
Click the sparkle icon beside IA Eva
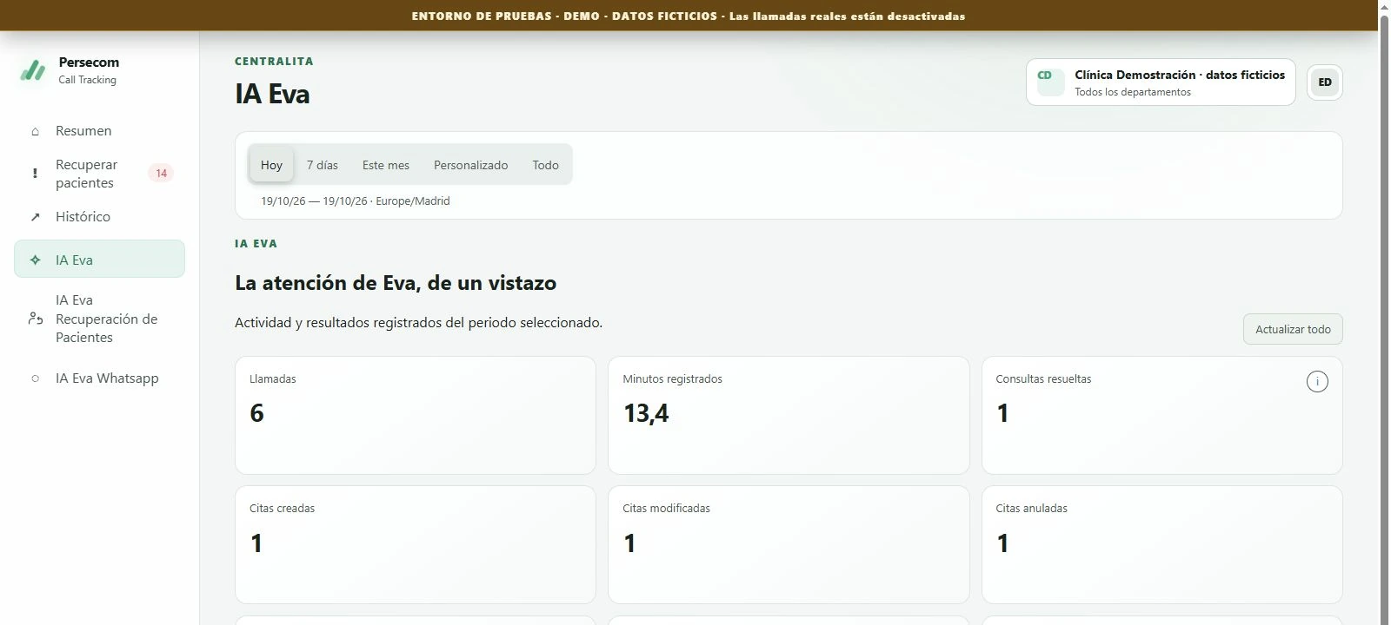point(35,260)
